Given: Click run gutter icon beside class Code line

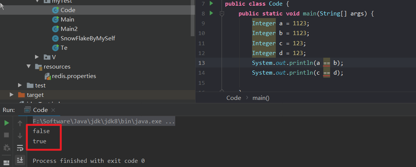Looking at the screenshot, I should pos(211,3).
